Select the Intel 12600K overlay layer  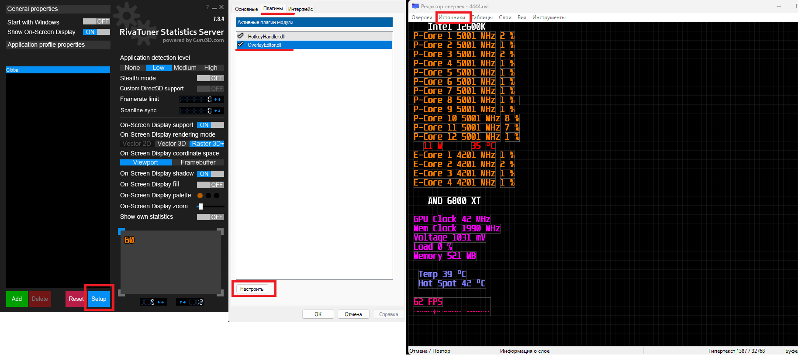coord(456,27)
